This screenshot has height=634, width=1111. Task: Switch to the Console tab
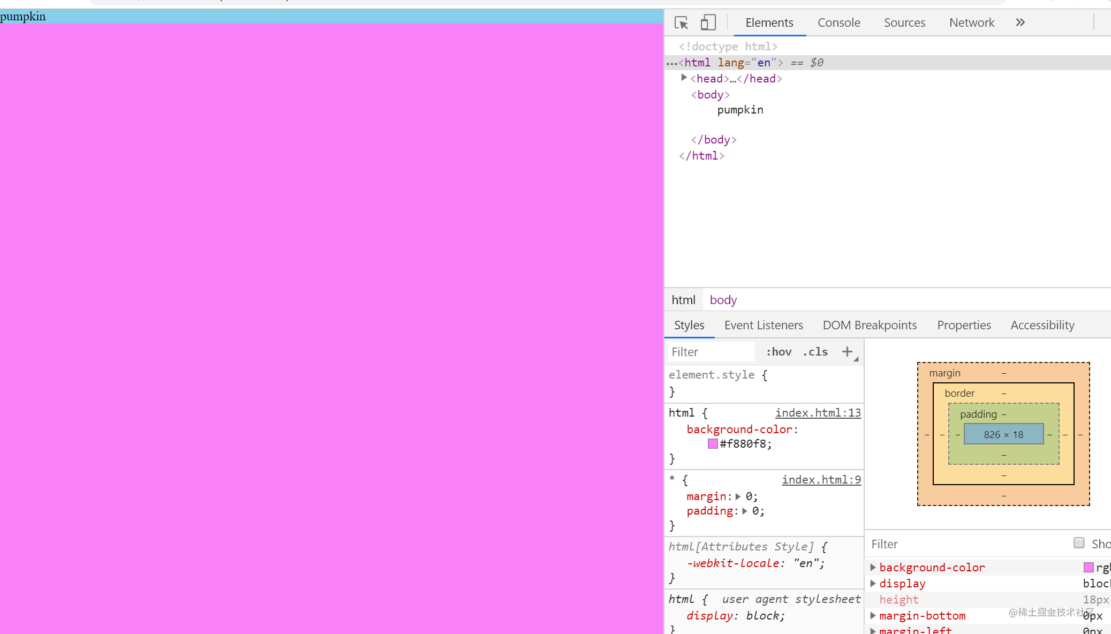[839, 22]
